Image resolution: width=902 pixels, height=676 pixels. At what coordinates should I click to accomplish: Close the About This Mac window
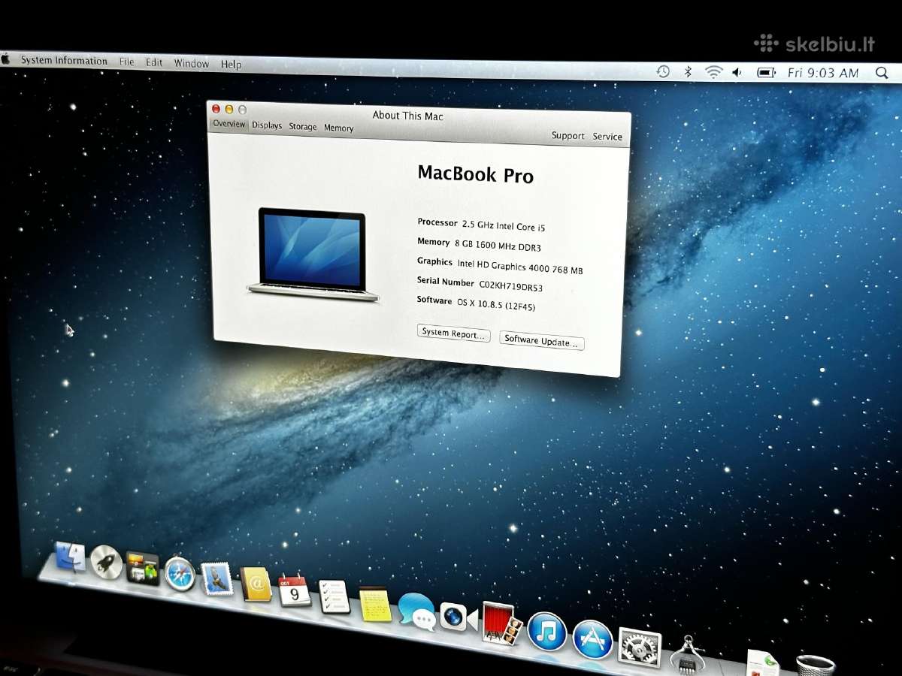pyautogui.click(x=216, y=109)
